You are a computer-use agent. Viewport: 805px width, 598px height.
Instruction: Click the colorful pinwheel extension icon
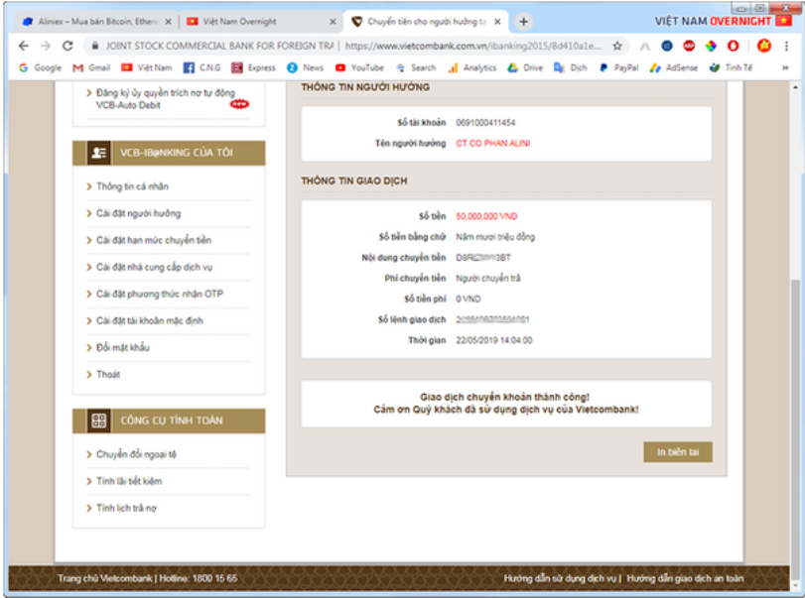pos(711,47)
